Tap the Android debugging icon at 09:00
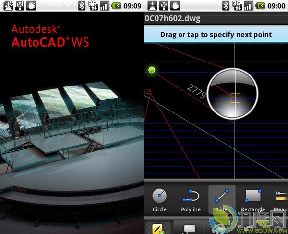The width and height of the screenshot is (288, 234). click(x=175, y=6)
